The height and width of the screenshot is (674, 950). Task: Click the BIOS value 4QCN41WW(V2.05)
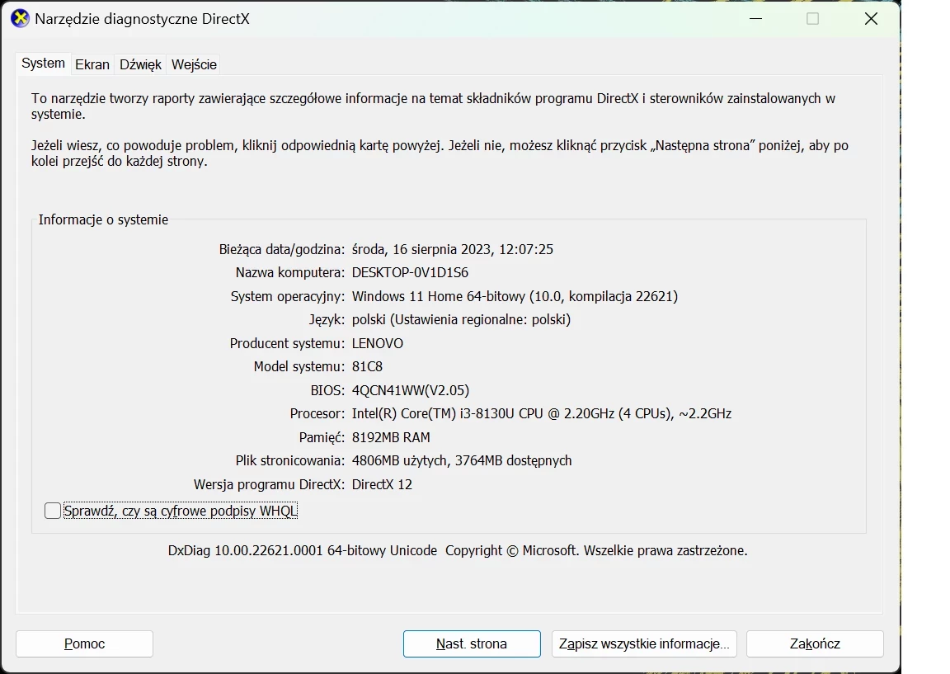click(410, 390)
